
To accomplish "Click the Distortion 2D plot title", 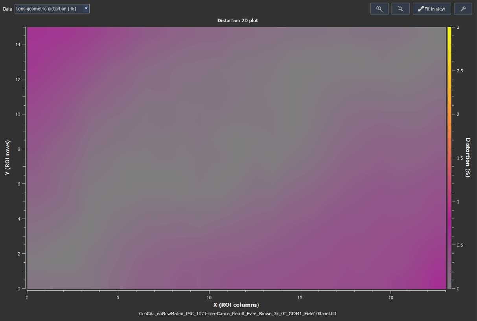I will pyautogui.click(x=238, y=20).
